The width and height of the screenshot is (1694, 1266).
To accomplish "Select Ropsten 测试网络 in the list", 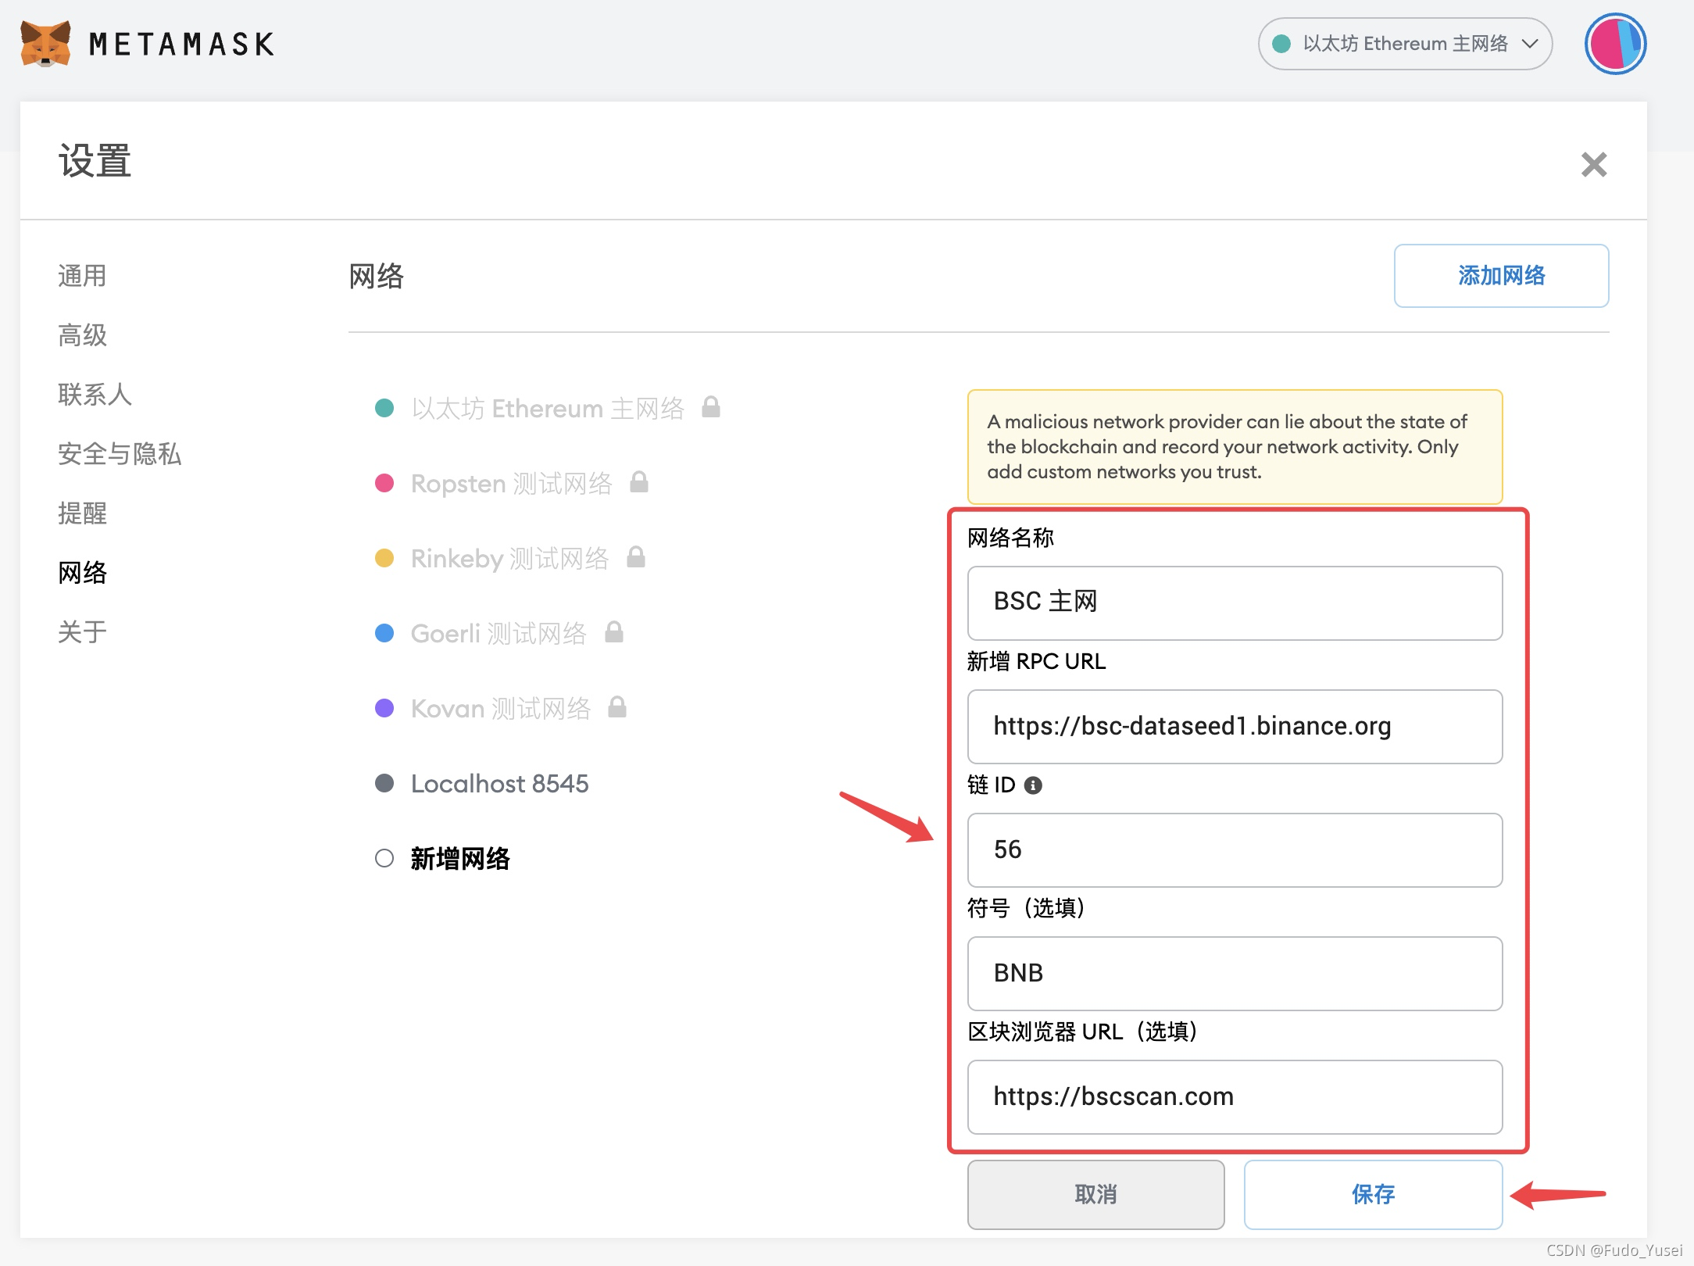I will [x=512, y=483].
